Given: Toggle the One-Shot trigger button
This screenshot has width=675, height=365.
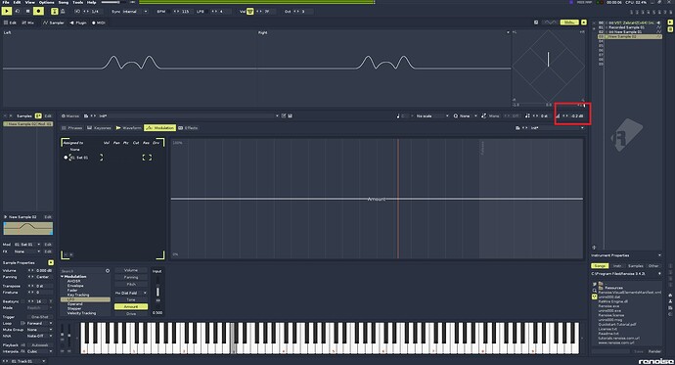Looking at the screenshot, I should (x=39, y=317).
